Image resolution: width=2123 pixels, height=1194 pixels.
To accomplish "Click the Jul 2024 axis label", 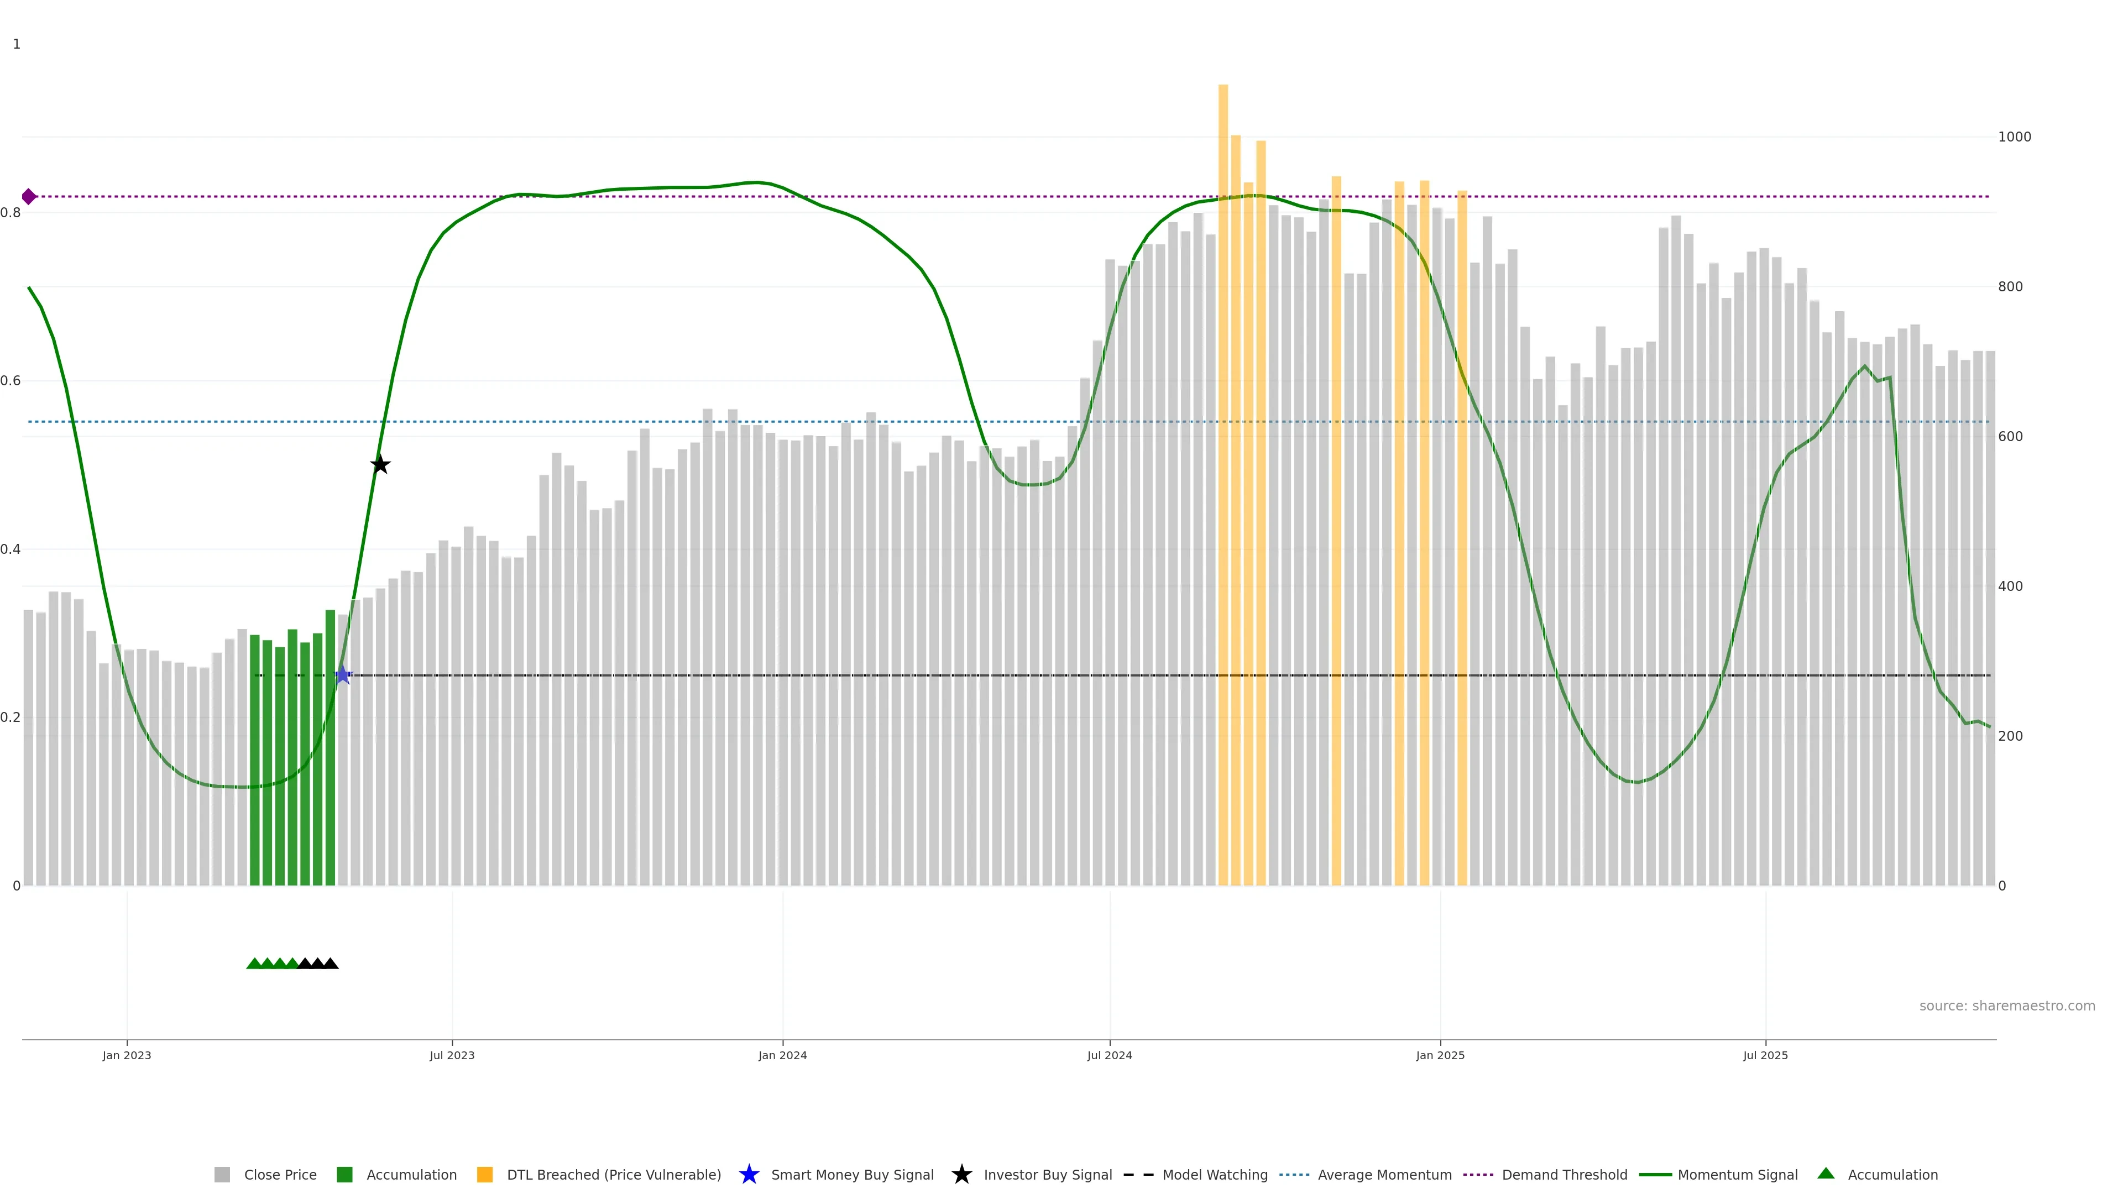I will (1109, 1055).
